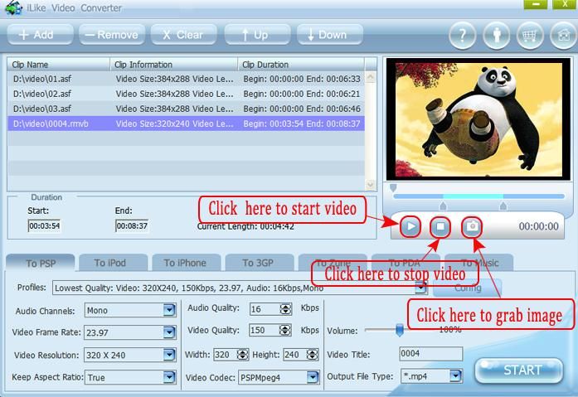
Task: Grab image with camera icon
Action: tap(472, 226)
